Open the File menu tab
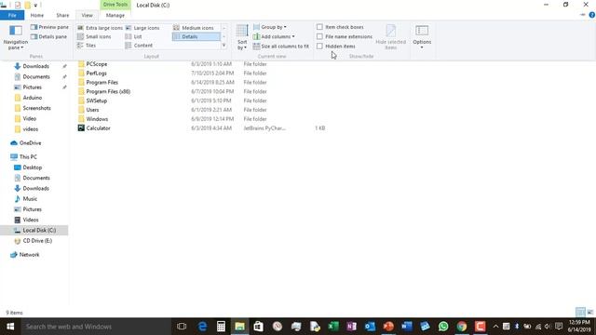 (x=12, y=15)
